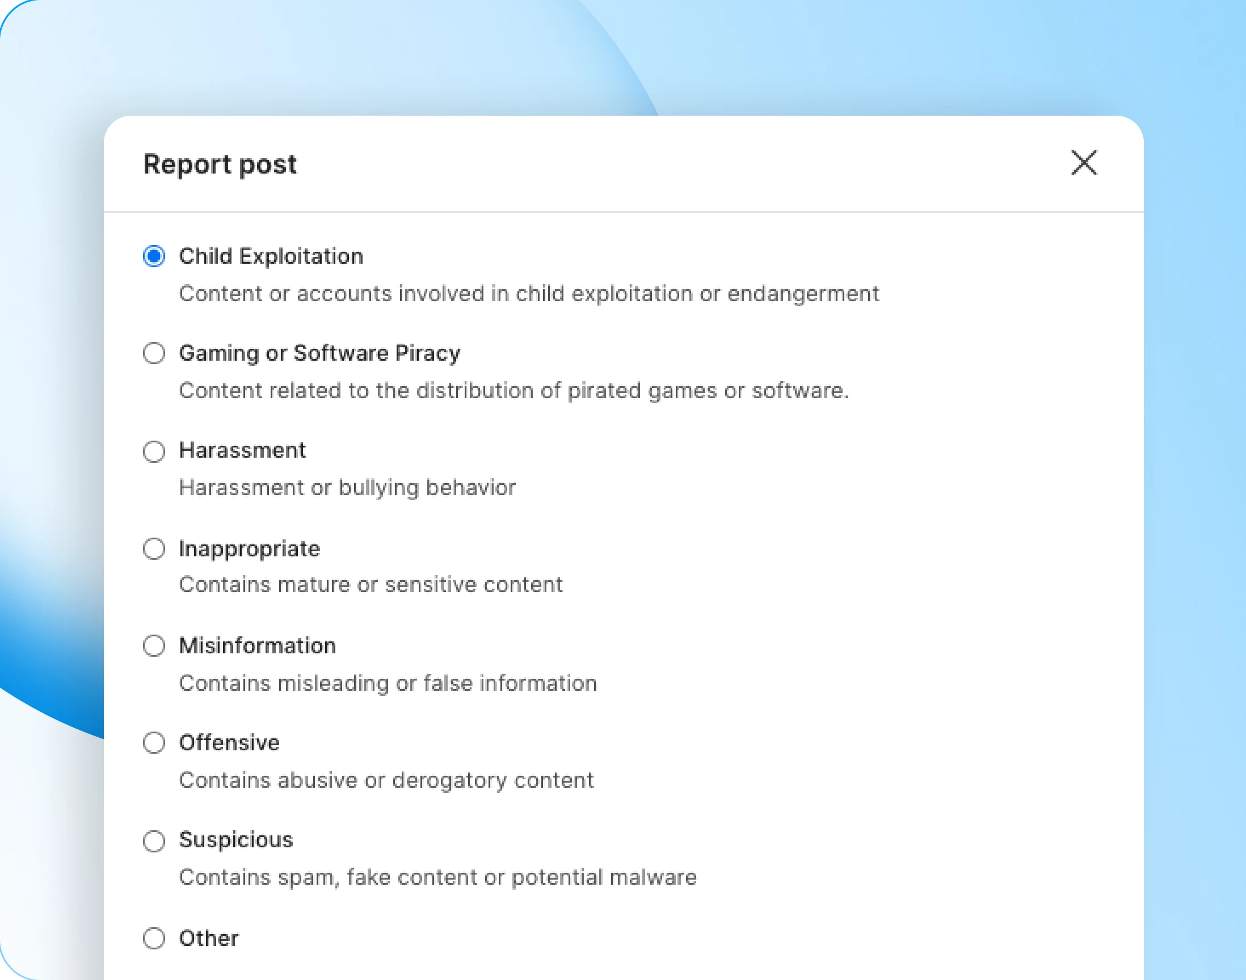The height and width of the screenshot is (980, 1246).
Task: Choose the Offensive radio button
Action: pyautogui.click(x=154, y=742)
